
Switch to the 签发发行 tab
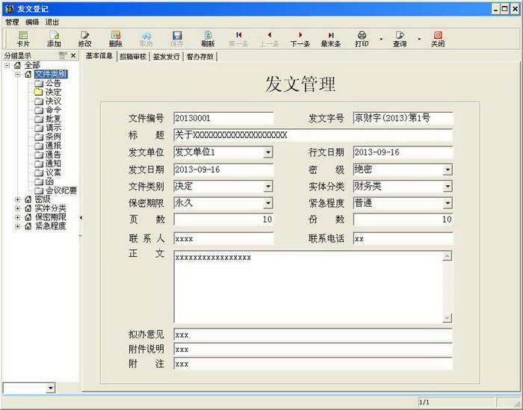pyautogui.click(x=166, y=57)
